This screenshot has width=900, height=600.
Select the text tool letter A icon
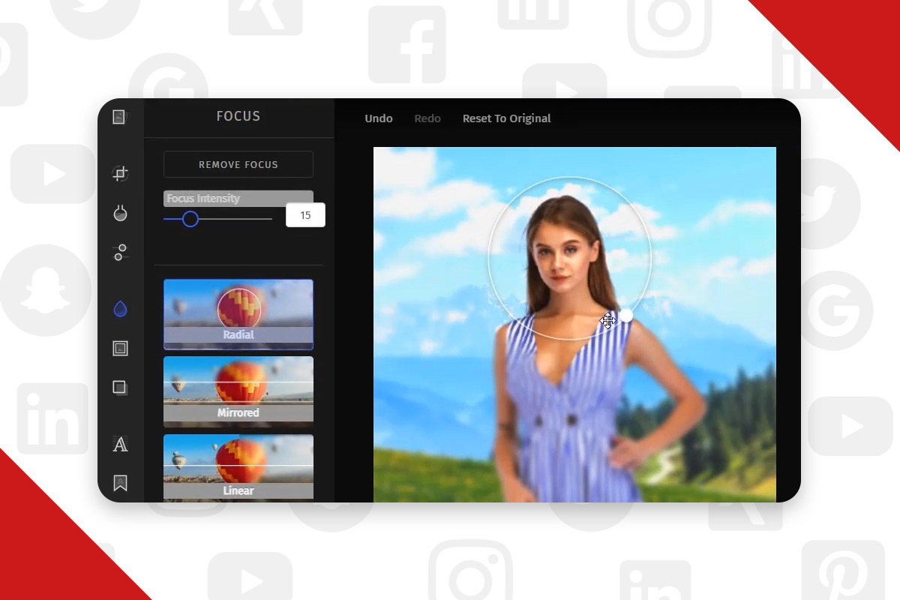coord(120,444)
